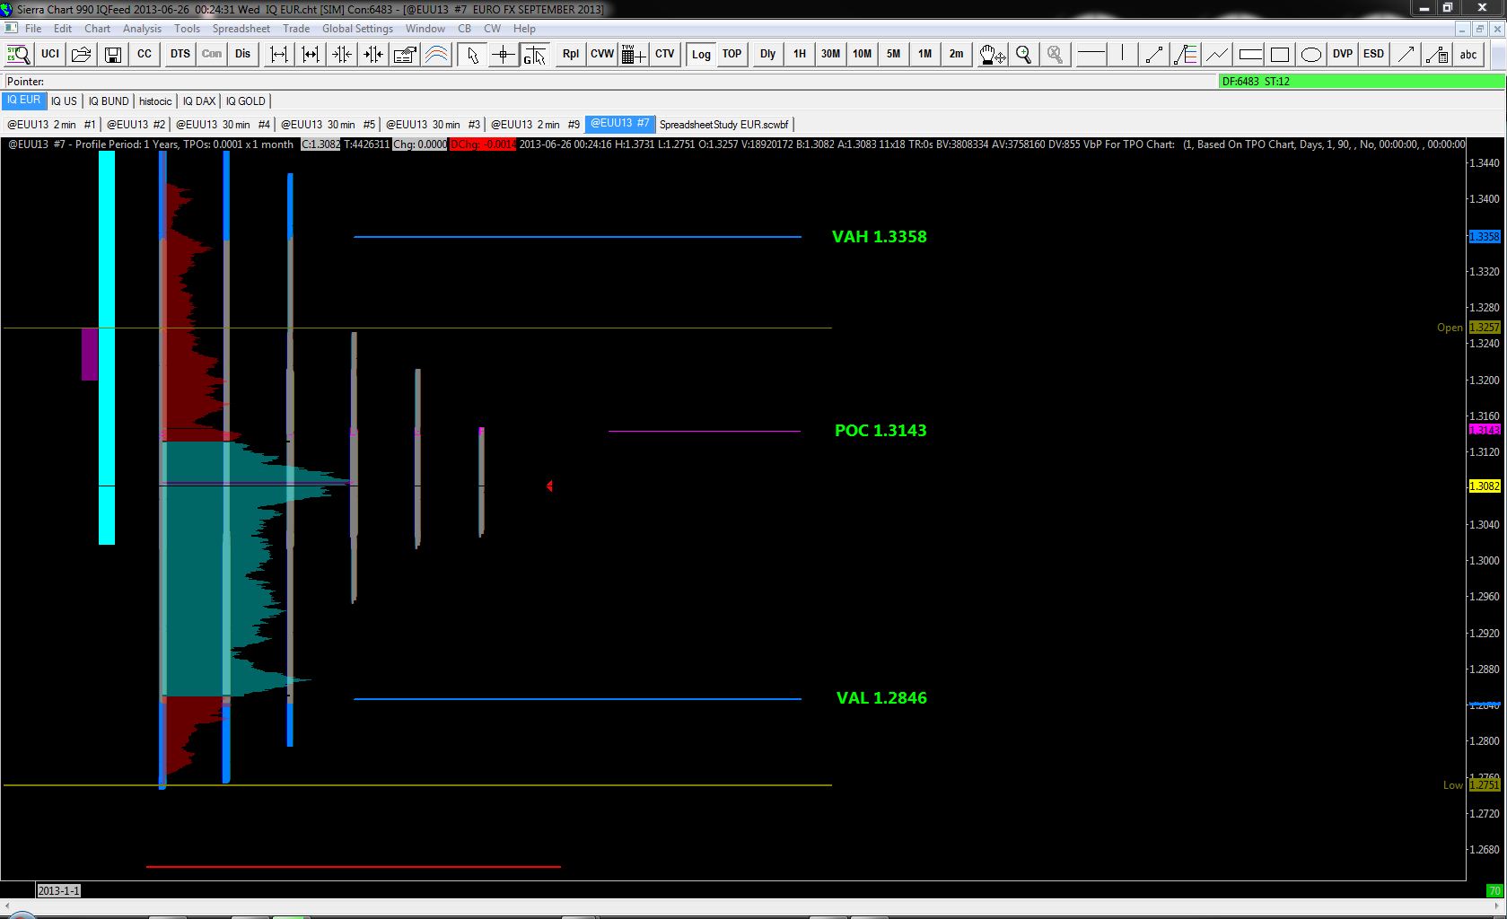1507x919 pixels.
Task: Open the @EUU13 2 min #1 chart tab
Action: 51,125
